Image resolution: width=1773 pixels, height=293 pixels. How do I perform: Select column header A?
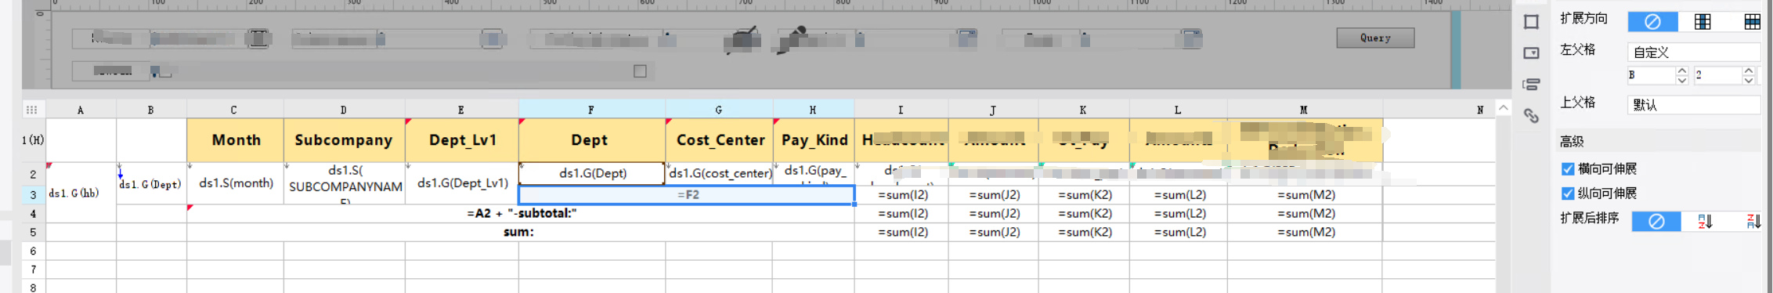pos(81,110)
